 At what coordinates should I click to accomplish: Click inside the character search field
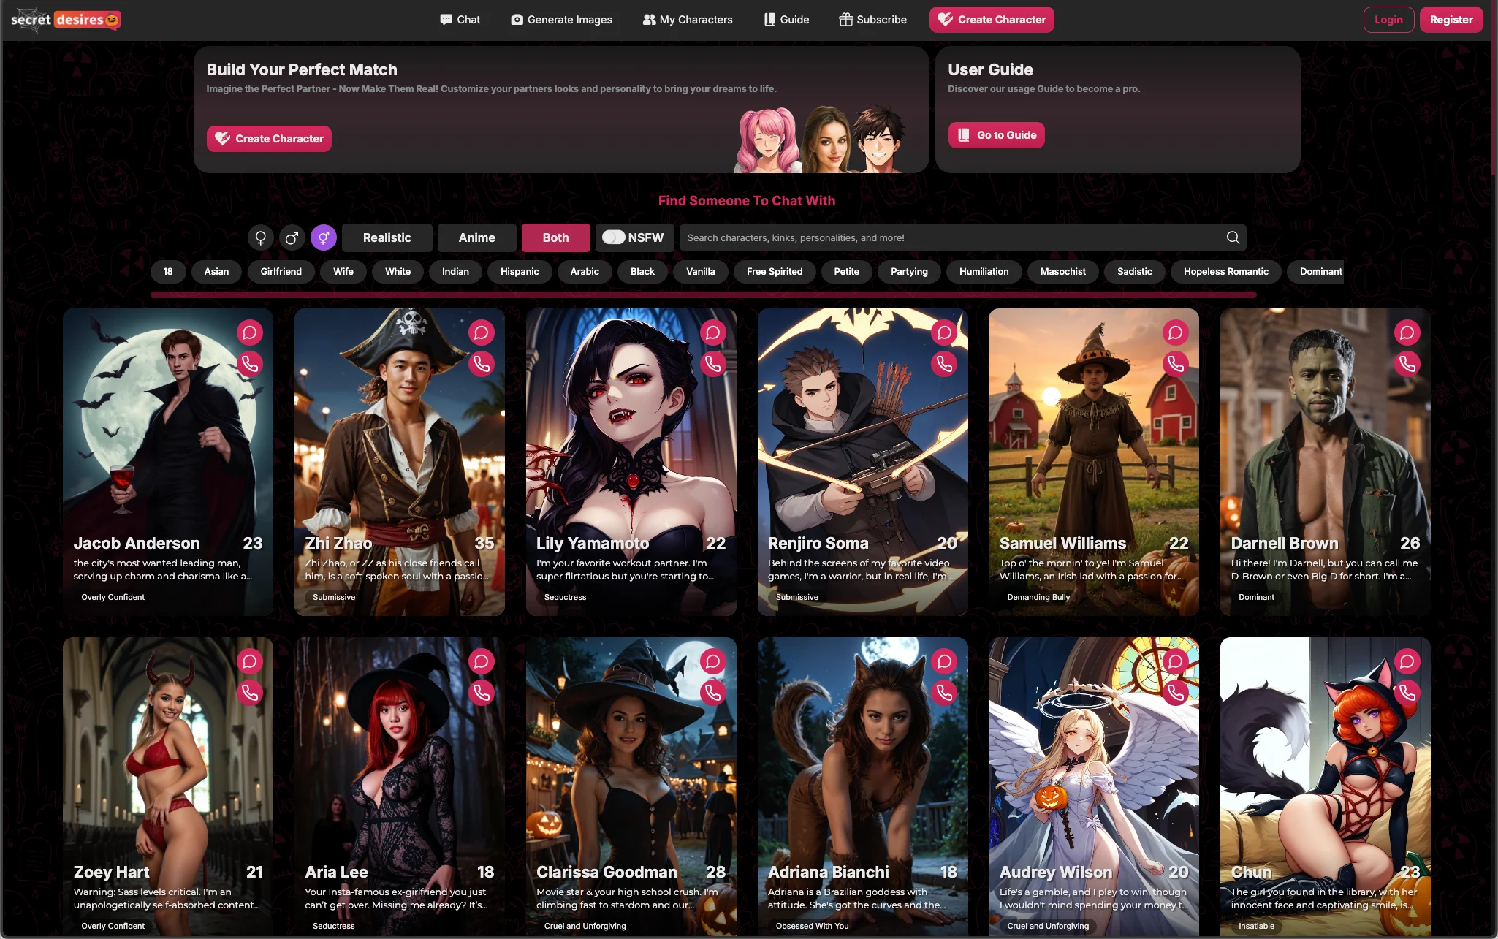[x=877, y=237]
